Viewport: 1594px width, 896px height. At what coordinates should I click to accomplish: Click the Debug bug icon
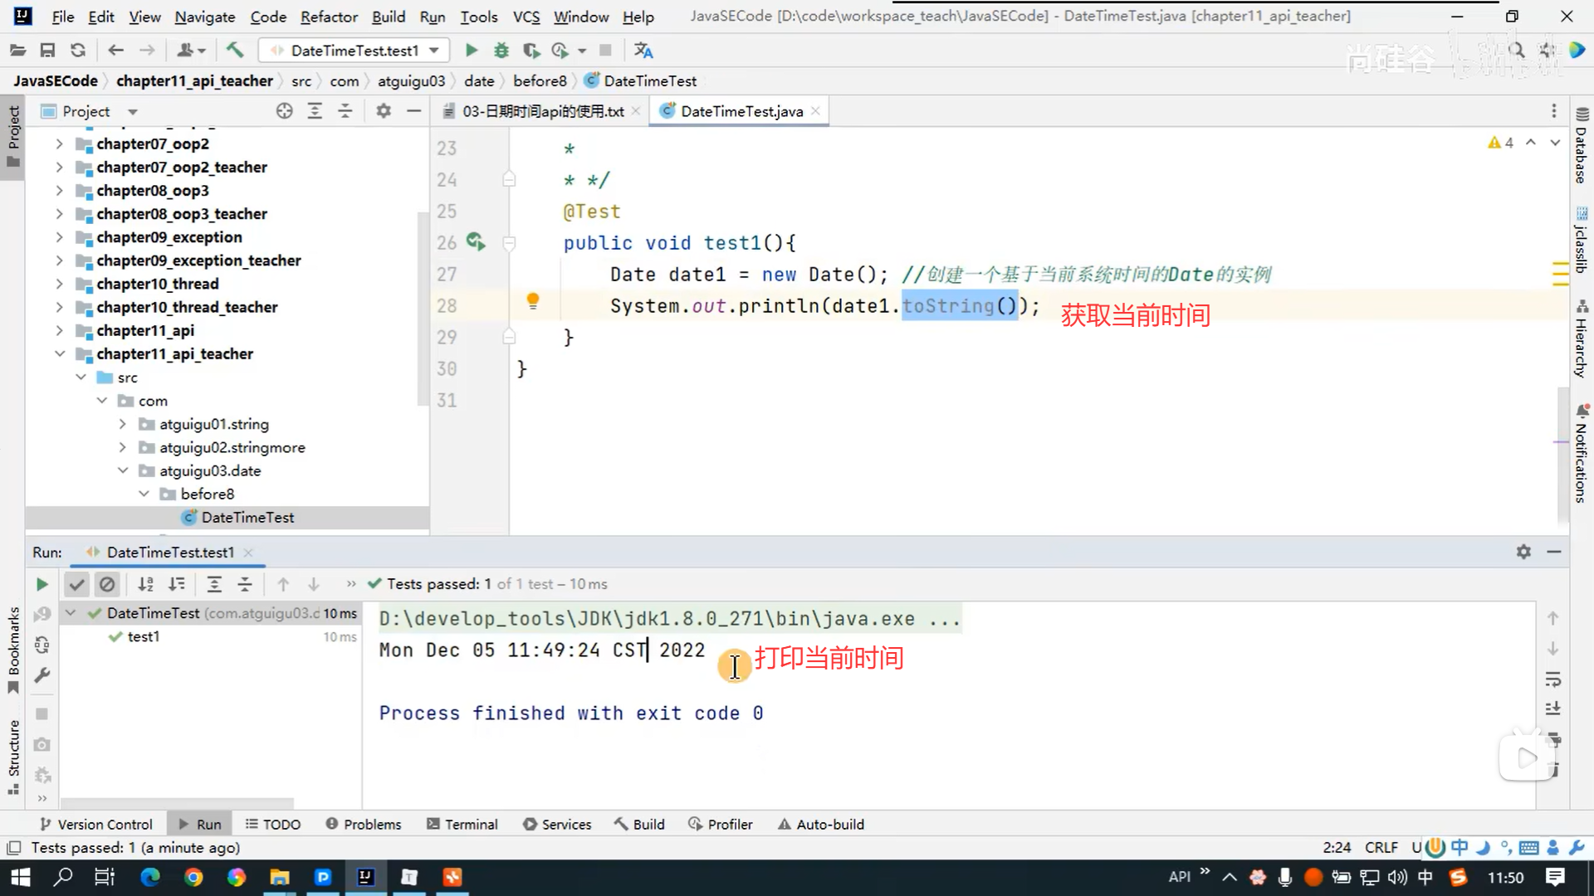501,51
